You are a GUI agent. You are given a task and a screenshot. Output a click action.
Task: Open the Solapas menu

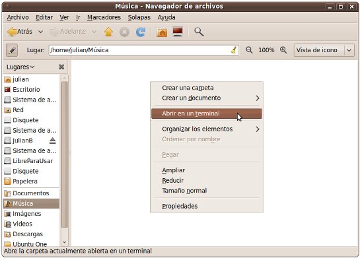coord(139,17)
